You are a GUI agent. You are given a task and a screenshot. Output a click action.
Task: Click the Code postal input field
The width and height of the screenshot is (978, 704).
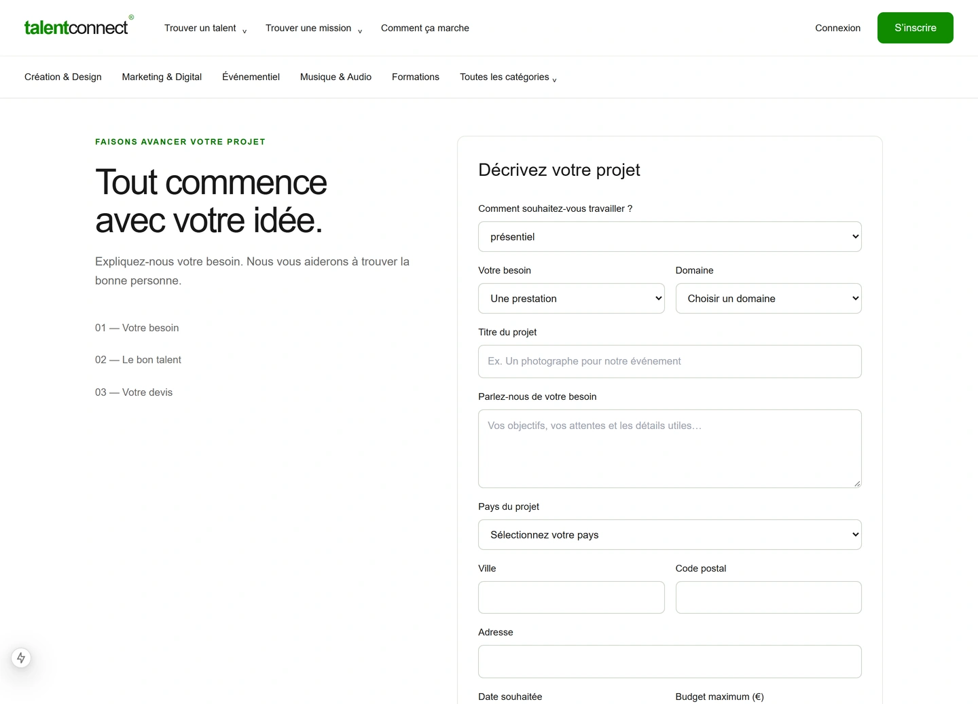(x=769, y=597)
